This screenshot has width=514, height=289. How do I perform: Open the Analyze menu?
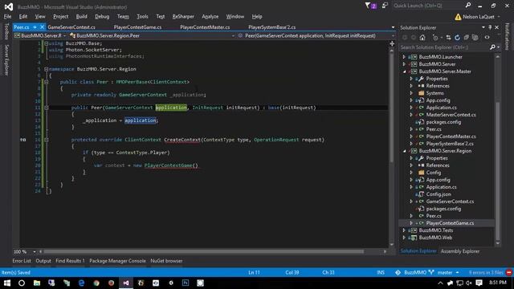coord(210,16)
